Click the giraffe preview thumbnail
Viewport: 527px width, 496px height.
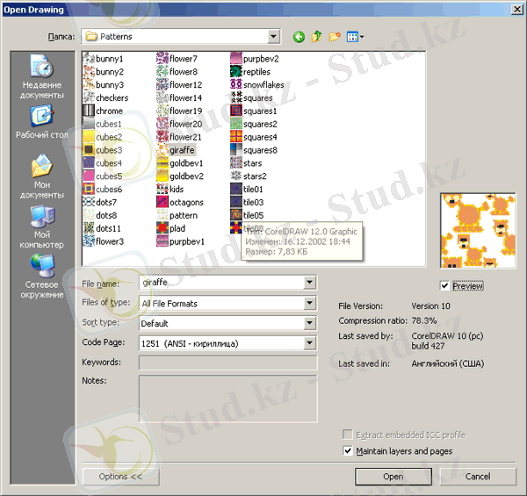(478, 231)
